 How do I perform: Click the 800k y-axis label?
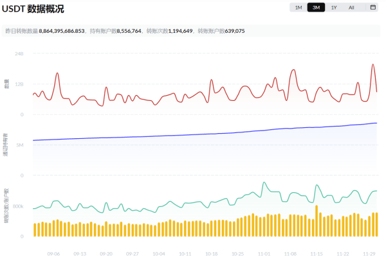18,206
